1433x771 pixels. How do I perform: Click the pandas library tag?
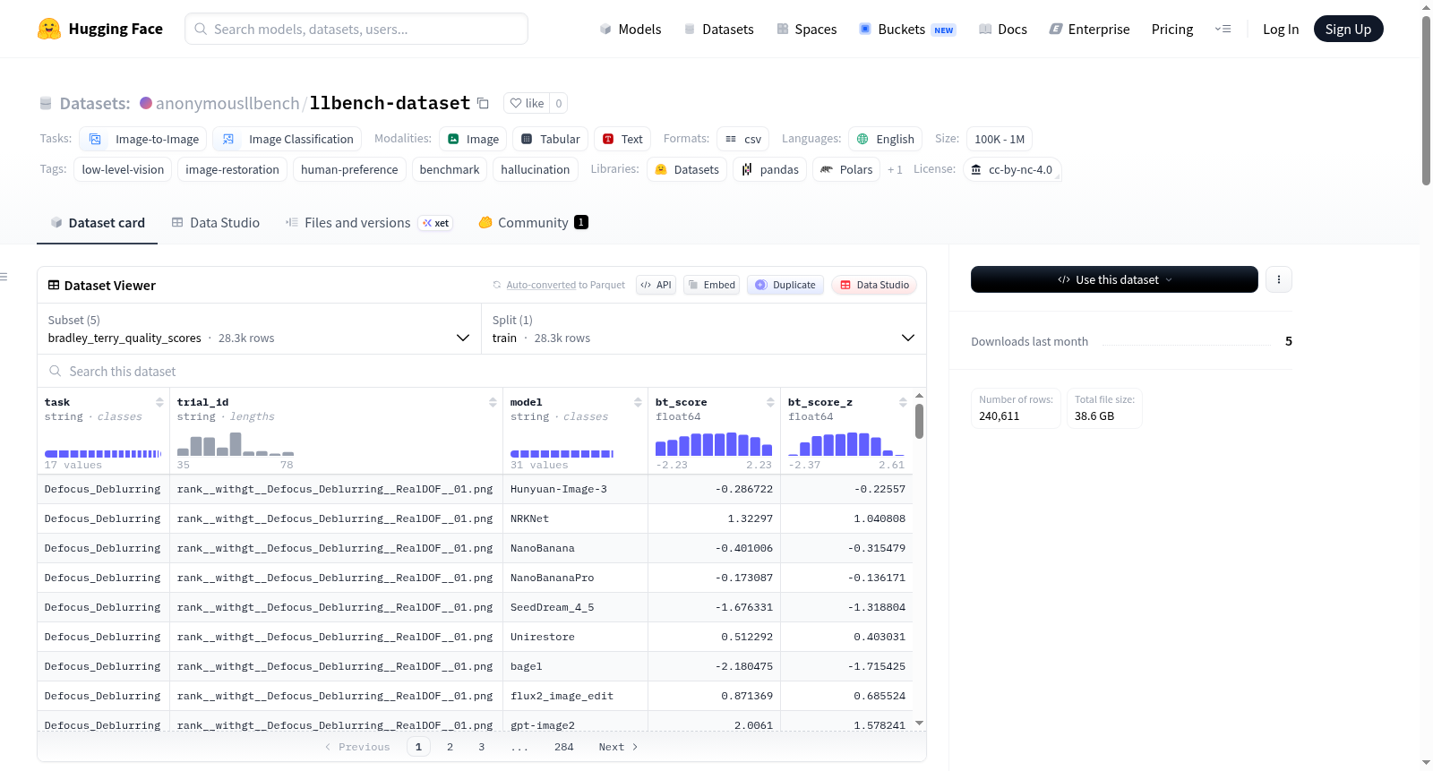click(769, 169)
